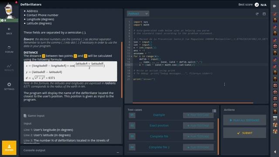Click 'Longitude (degrees)' bullet
The width and height of the screenshot is (279, 157).
(x=40, y=19)
